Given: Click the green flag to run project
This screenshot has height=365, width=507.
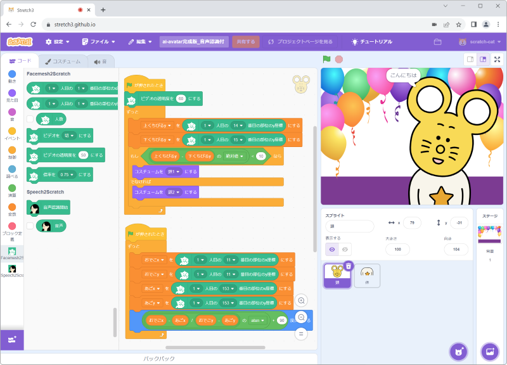Looking at the screenshot, I should click(x=326, y=60).
